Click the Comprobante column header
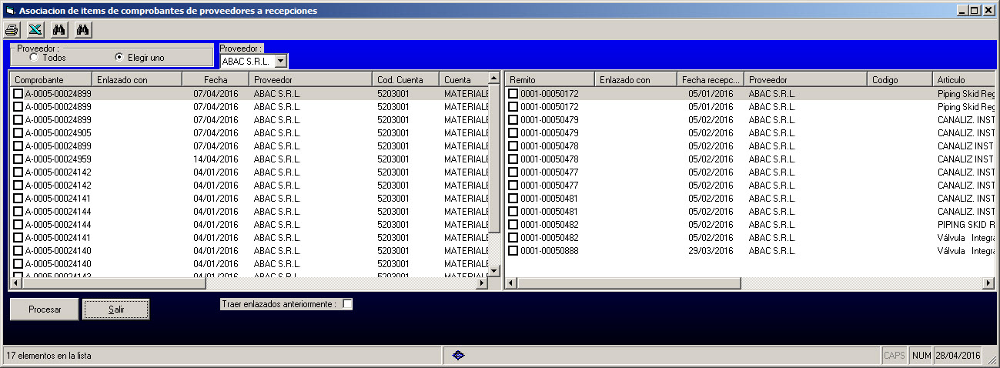This screenshot has height=368, width=1000. 49,79
